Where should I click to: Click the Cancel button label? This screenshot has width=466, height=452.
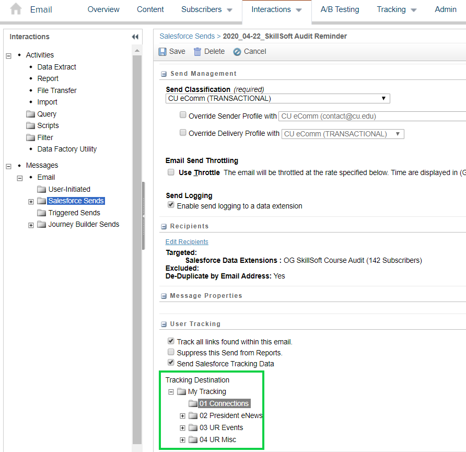point(255,51)
